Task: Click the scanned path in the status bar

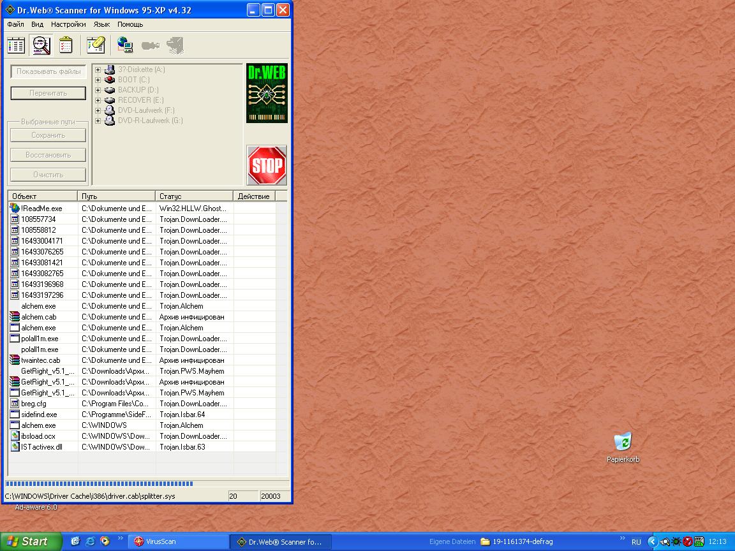Action: coord(90,496)
